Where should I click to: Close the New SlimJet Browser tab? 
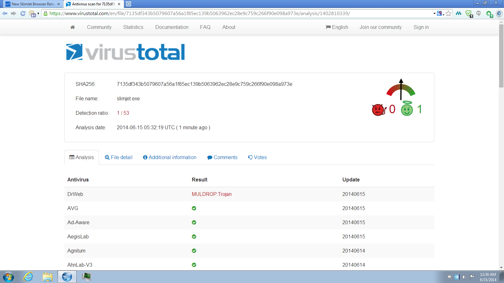point(59,4)
